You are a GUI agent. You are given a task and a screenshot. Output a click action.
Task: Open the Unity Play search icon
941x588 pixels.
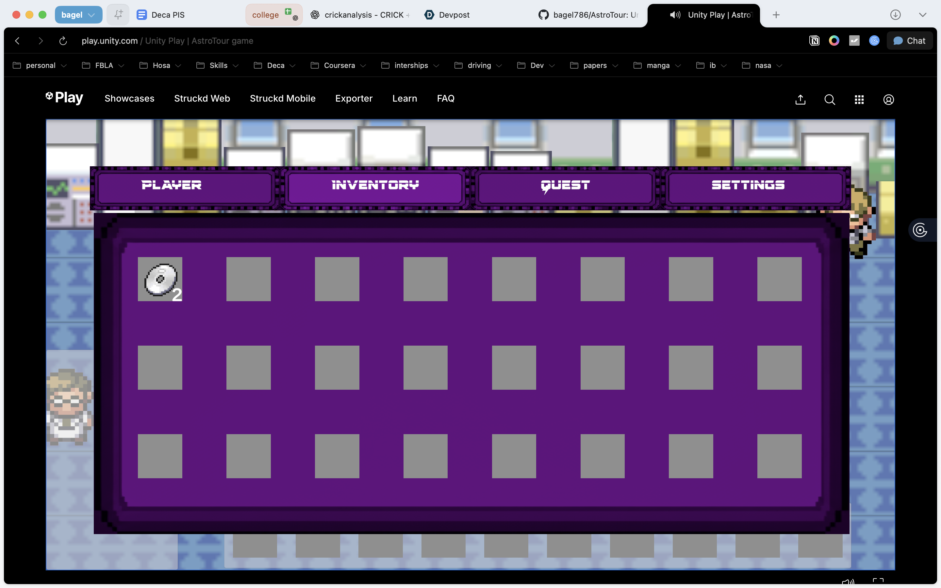829,100
